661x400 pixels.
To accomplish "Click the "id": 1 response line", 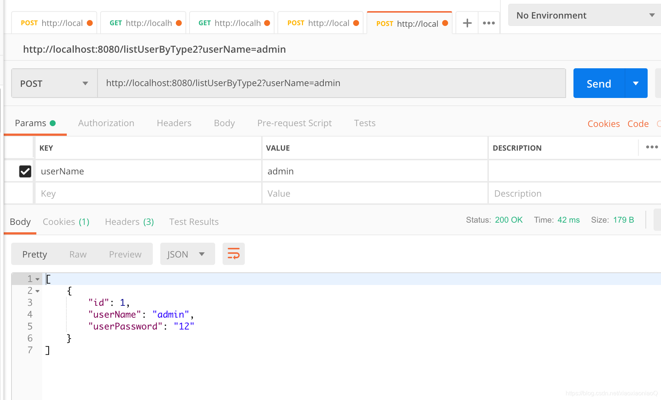I will (x=109, y=303).
